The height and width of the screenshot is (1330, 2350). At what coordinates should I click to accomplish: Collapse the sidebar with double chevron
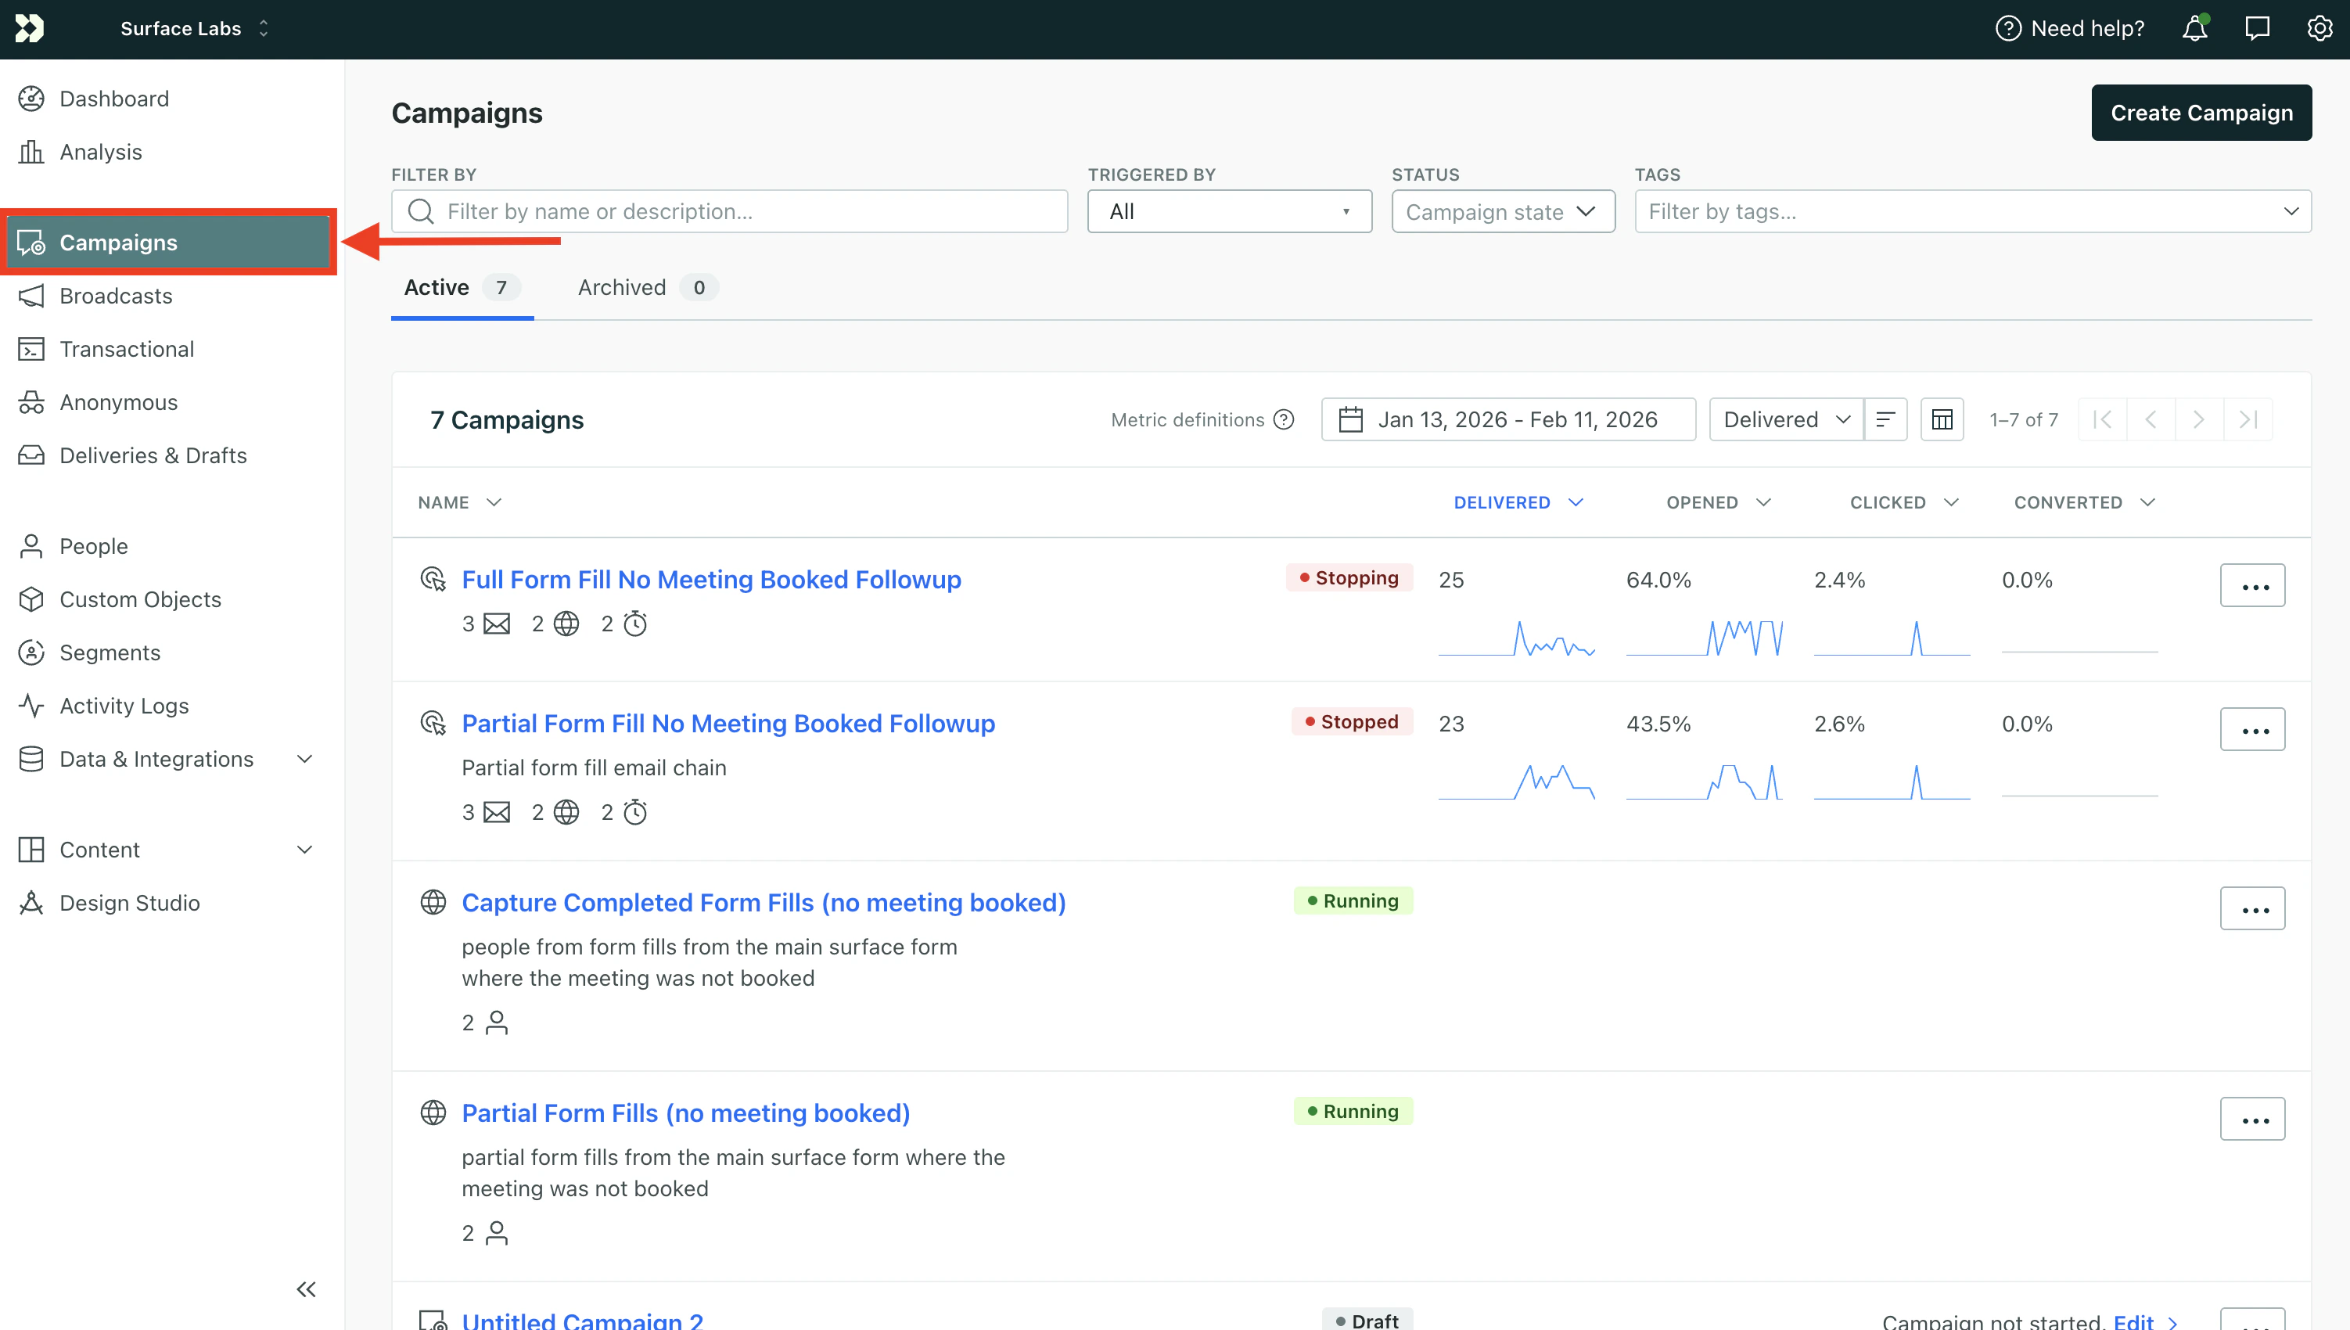[x=306, y=1290]
